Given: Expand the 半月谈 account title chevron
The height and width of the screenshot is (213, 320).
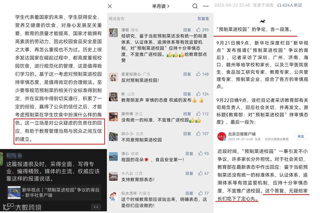Looking at the screenshot, I should click(x=168, y=6).
